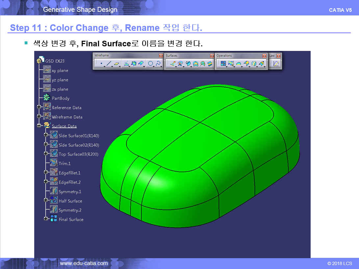
Task: Click the Extrude icon in Surfaces toolbar
Action: click(172, 64)
